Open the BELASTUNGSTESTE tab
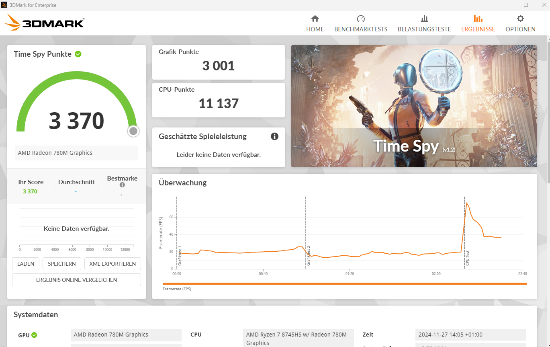This screenshot has width=550, height=347. pyautogui.click(x=424, y=23)
